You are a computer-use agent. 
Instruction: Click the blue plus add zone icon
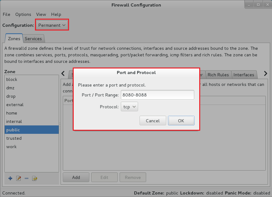tap(10, 178)
